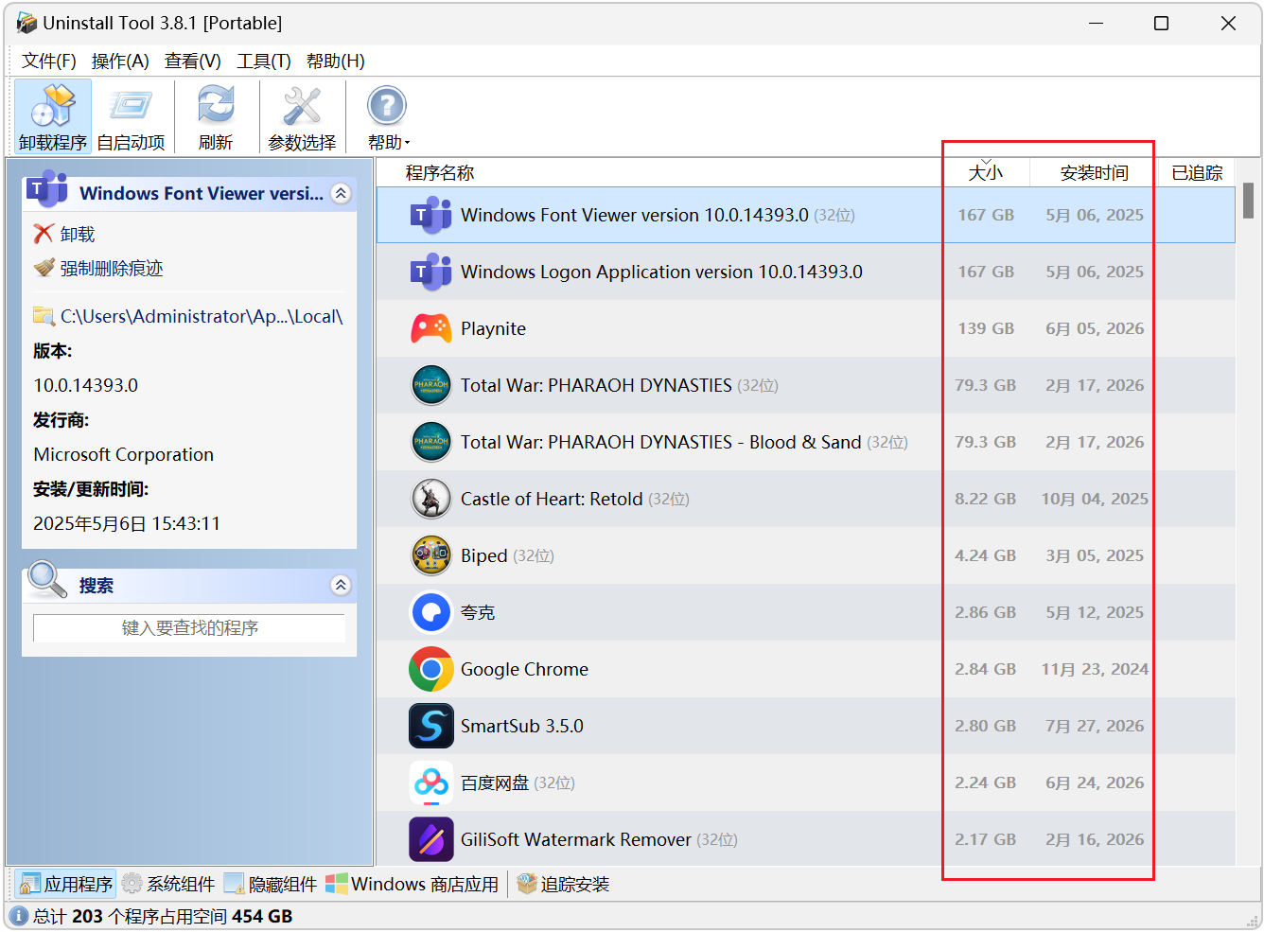Click the broom icon next to 强制删除痕迹

(x=44, y=268)
